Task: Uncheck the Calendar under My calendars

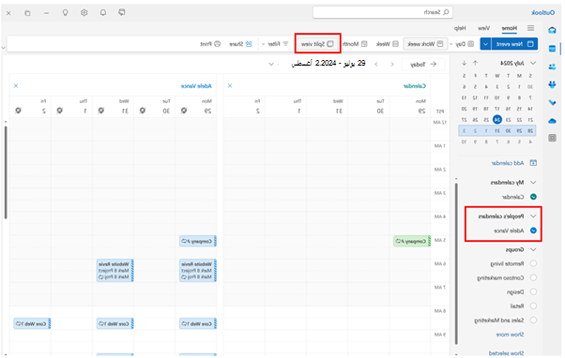Action: click(533, 197)
